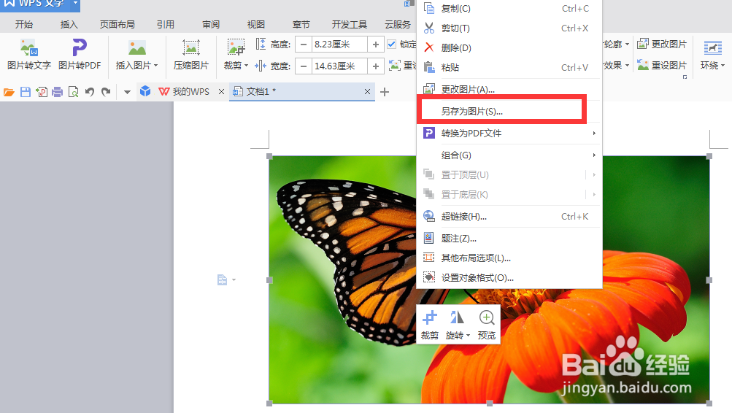Open the WPS 文字 application menu dropdown

(75, 3)
